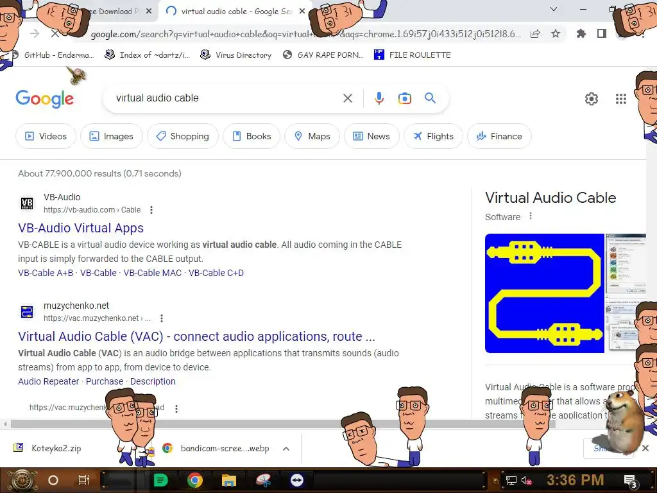Filter results by News

pos(371,136)
